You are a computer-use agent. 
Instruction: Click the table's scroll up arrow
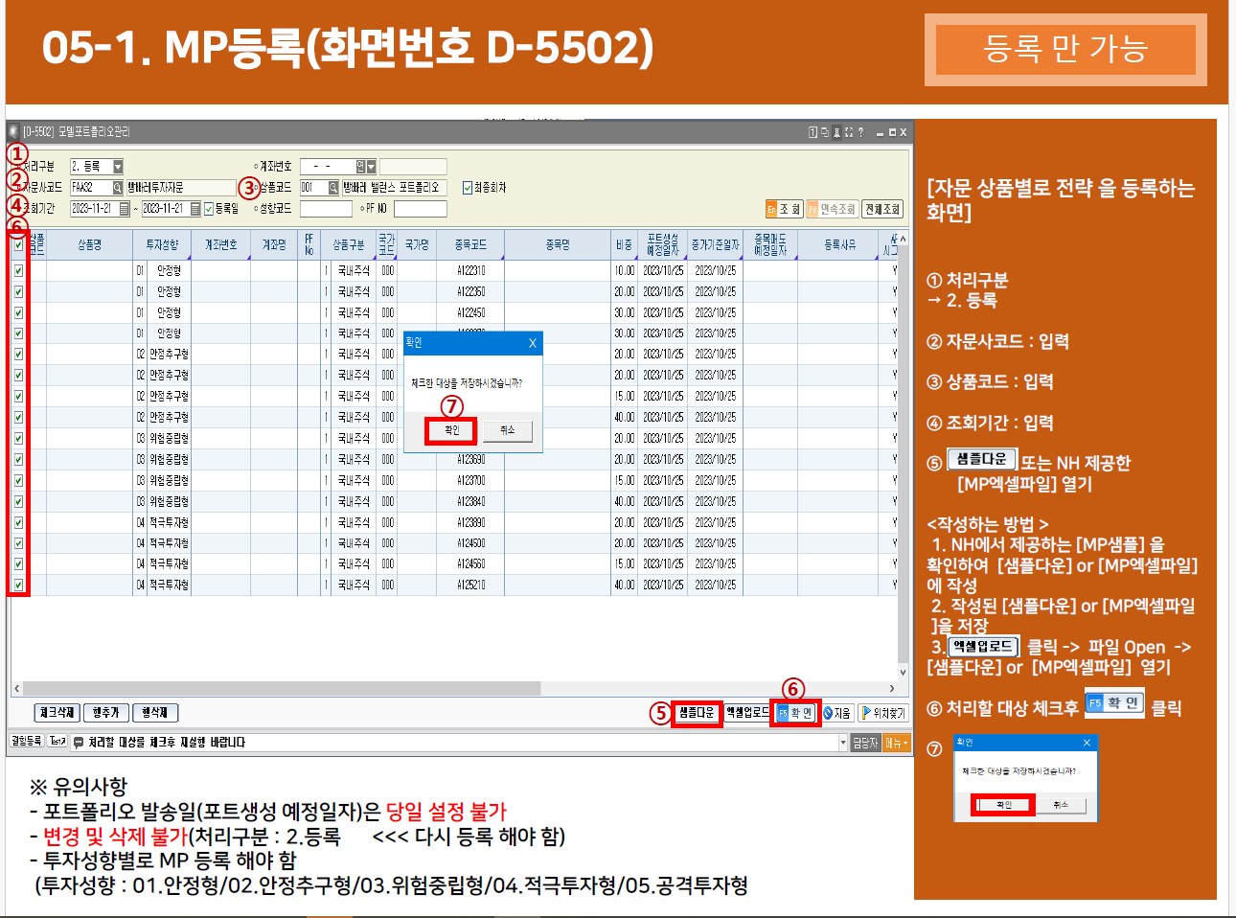[x=903, y=239]
